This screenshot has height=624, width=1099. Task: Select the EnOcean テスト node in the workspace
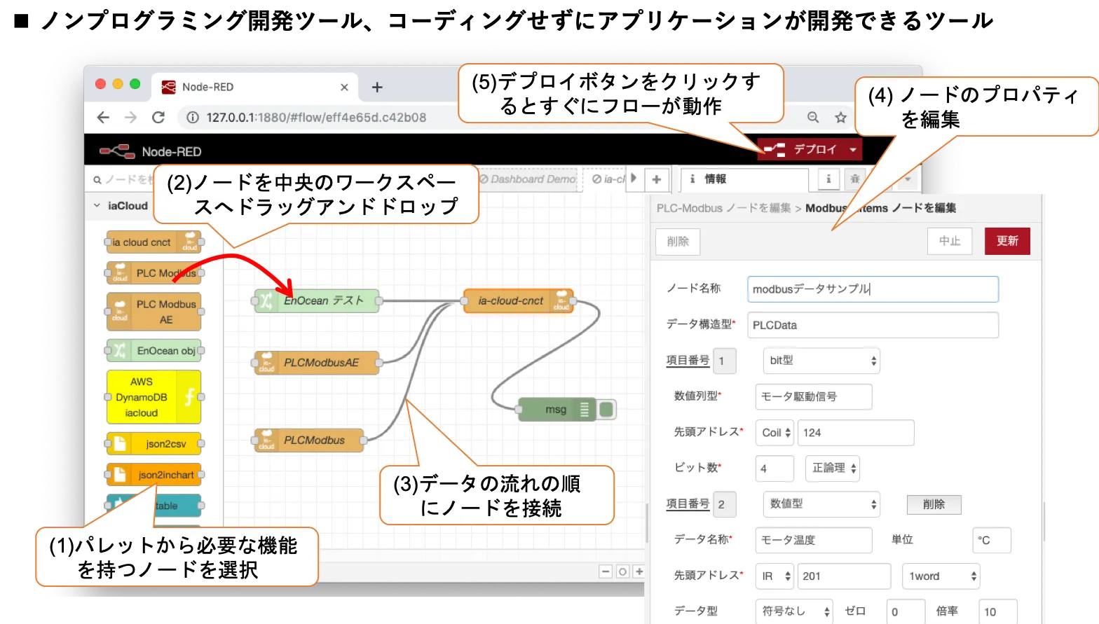(317, 300)
